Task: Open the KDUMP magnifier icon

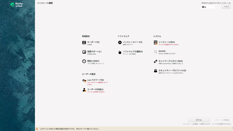Action: [x=156, y=52]
